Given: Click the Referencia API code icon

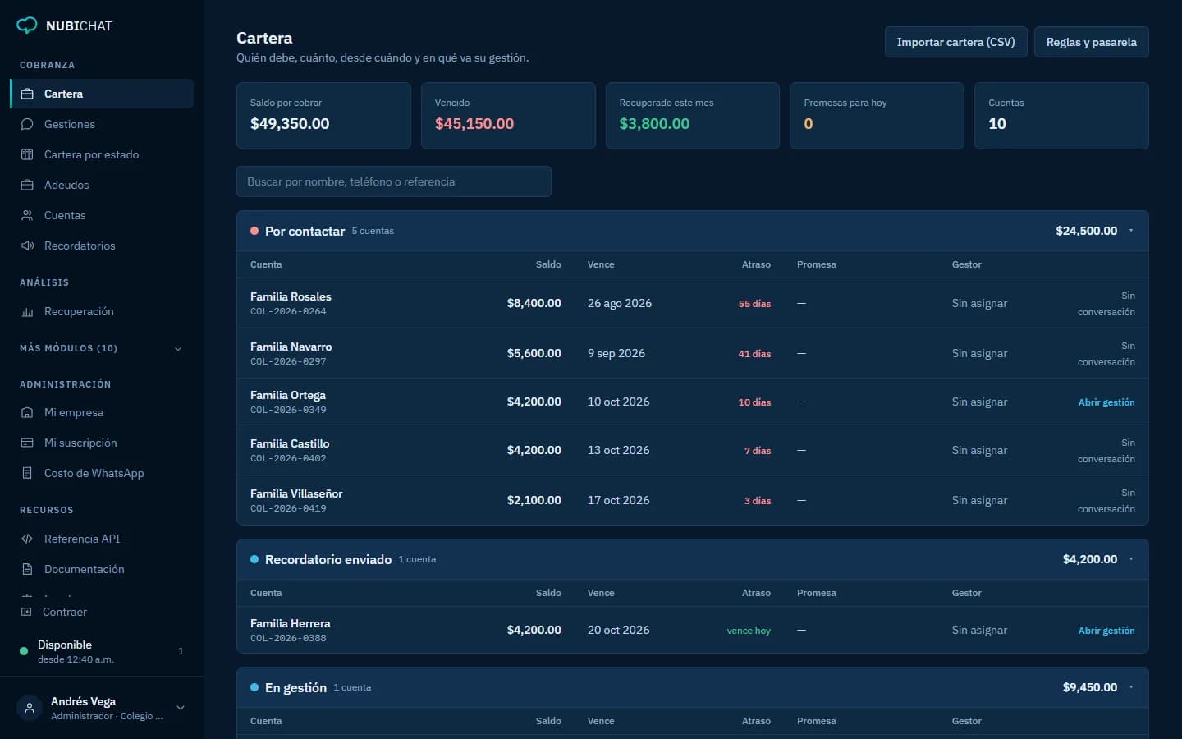Looking at the screenshot, I should pyautogui.click(x=27, y=539).
